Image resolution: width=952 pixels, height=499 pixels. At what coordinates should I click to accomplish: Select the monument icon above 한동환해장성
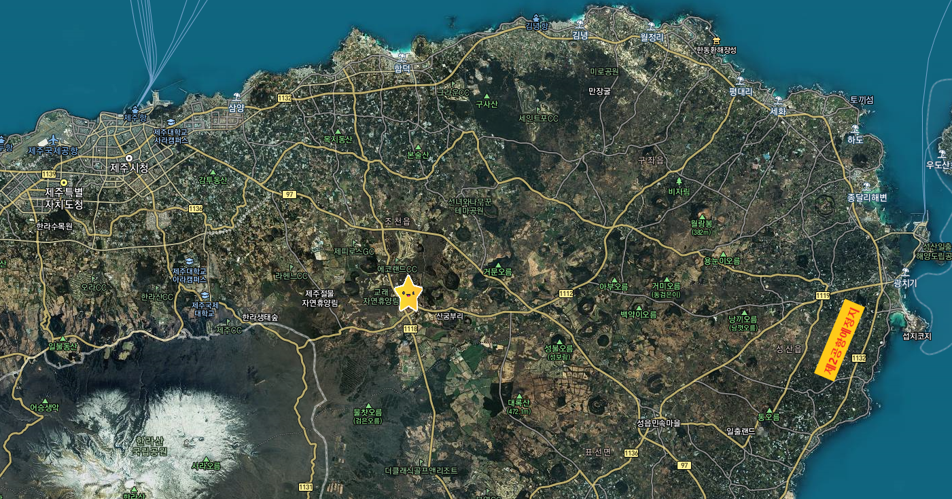coord(716,41)
